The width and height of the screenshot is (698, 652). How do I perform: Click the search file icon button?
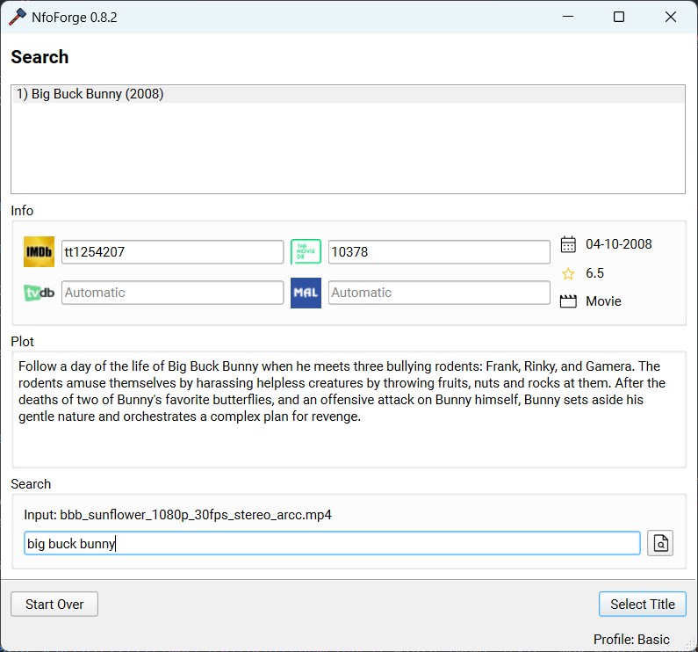(x=660, y=543)
